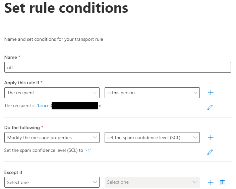Image resolution: width=236 pixels, height=189 pixels.
Task: Open 'set the spam confidence level (SCL)' dropdown
Action: point(152,137)
